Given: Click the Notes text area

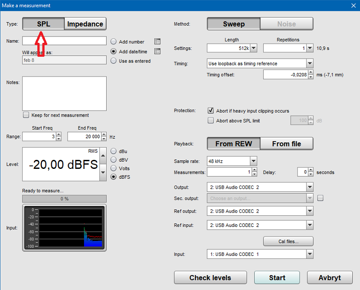Looking at the screenshot, I should 64,94.
